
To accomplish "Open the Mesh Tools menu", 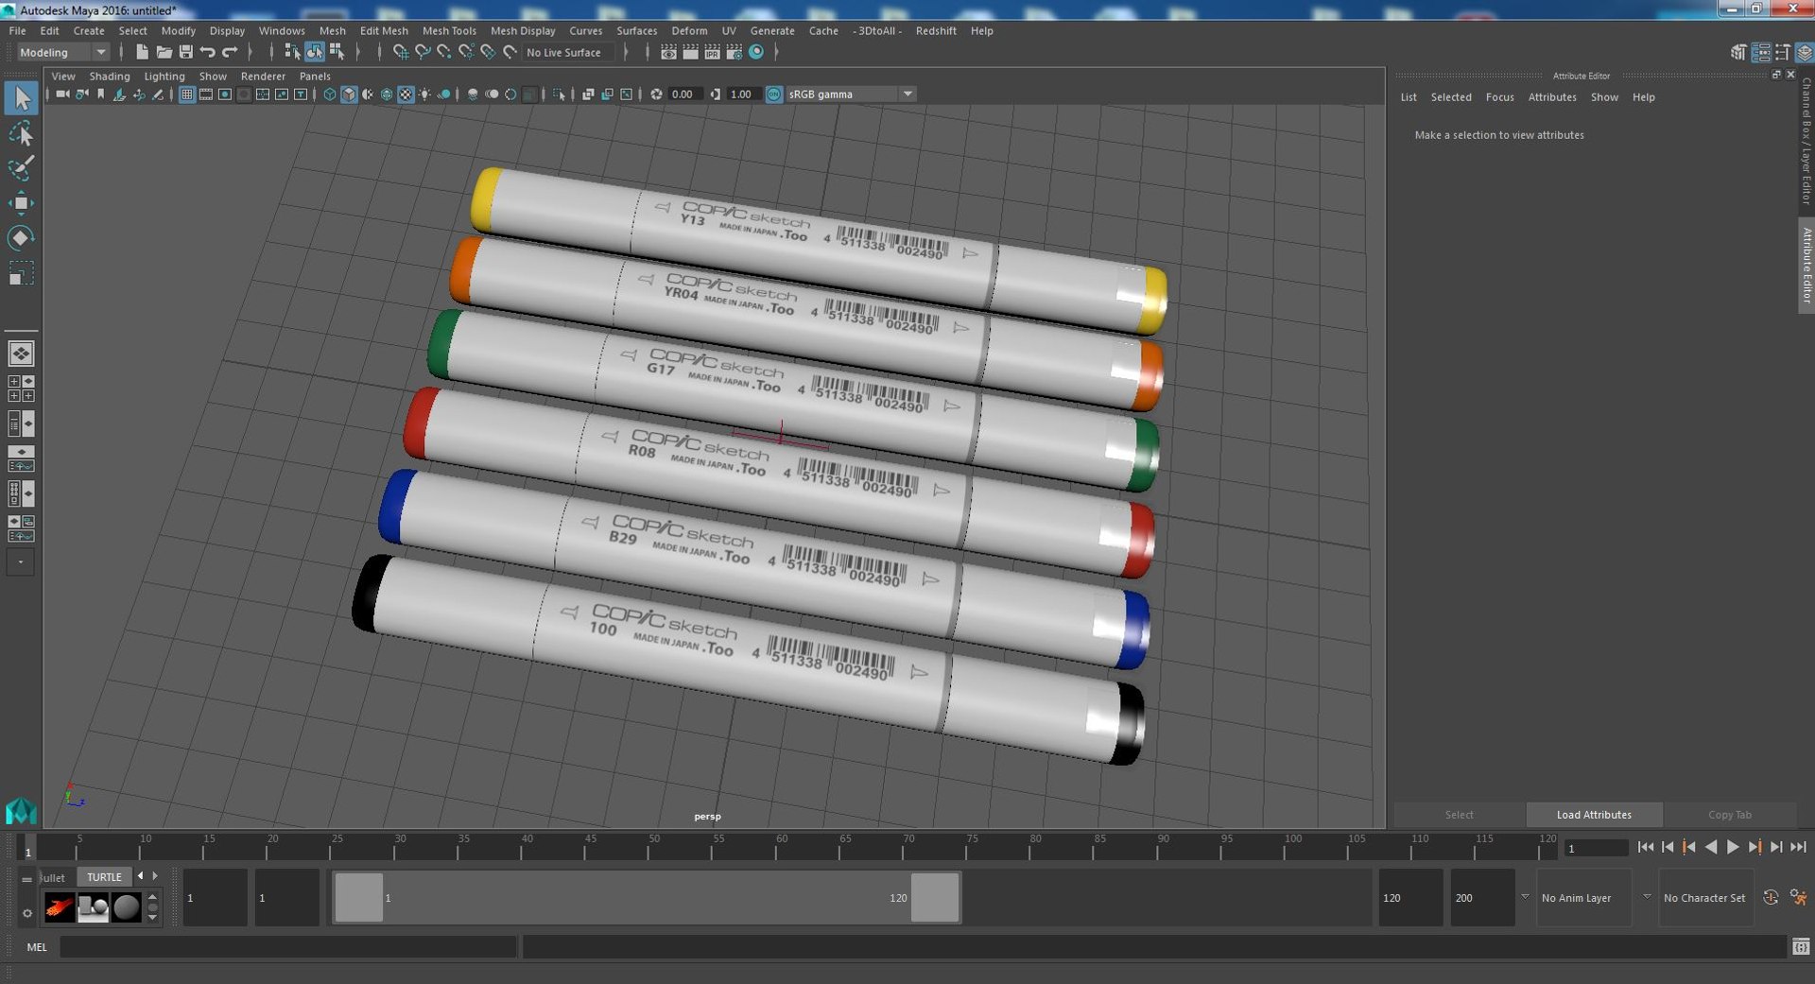I will click(x=449, y=31).
